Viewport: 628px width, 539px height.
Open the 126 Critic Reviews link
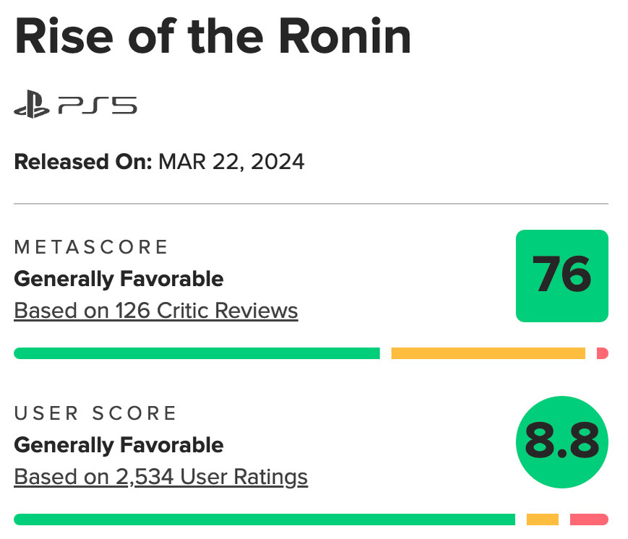156,311
